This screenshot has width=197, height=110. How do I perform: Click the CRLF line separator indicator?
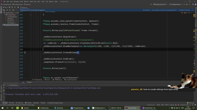pyautogui.click(x=162, y=105)
